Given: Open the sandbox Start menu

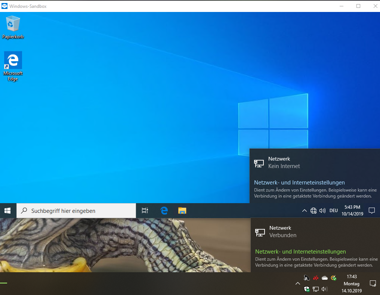Looking at the screenshot, I should click(7, 211).
